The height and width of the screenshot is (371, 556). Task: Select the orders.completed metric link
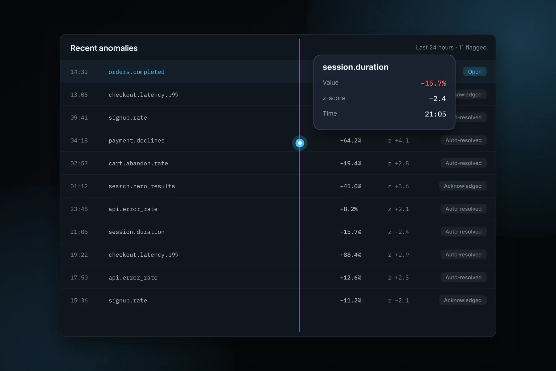click(137, 72)
